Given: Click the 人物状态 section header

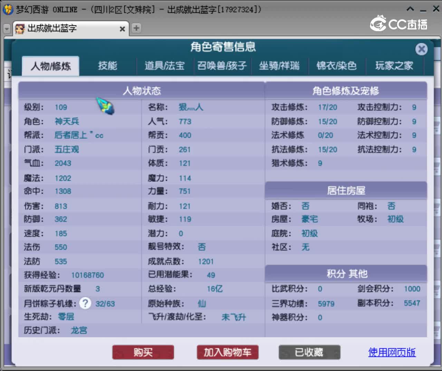Looking at the screenshot, I should (x=142, y=91).
